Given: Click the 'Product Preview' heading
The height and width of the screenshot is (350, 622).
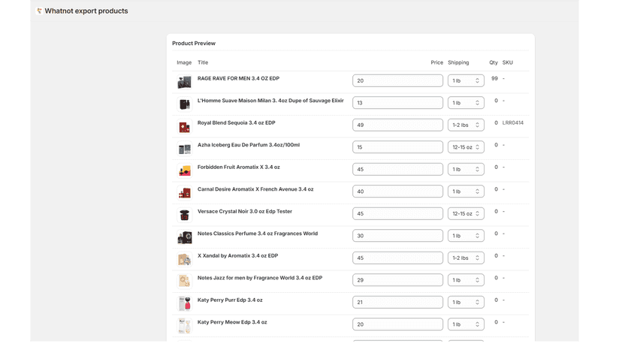Looking at the screenshot, I should coord(194,44).
